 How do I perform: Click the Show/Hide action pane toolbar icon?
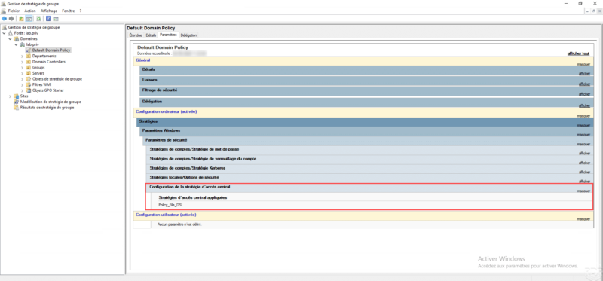coord(56,18)
